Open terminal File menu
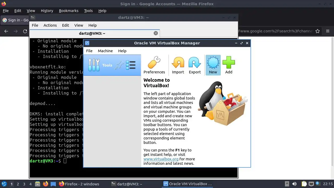The height and width of the screenshot is (188, 334). pos(35,25)
